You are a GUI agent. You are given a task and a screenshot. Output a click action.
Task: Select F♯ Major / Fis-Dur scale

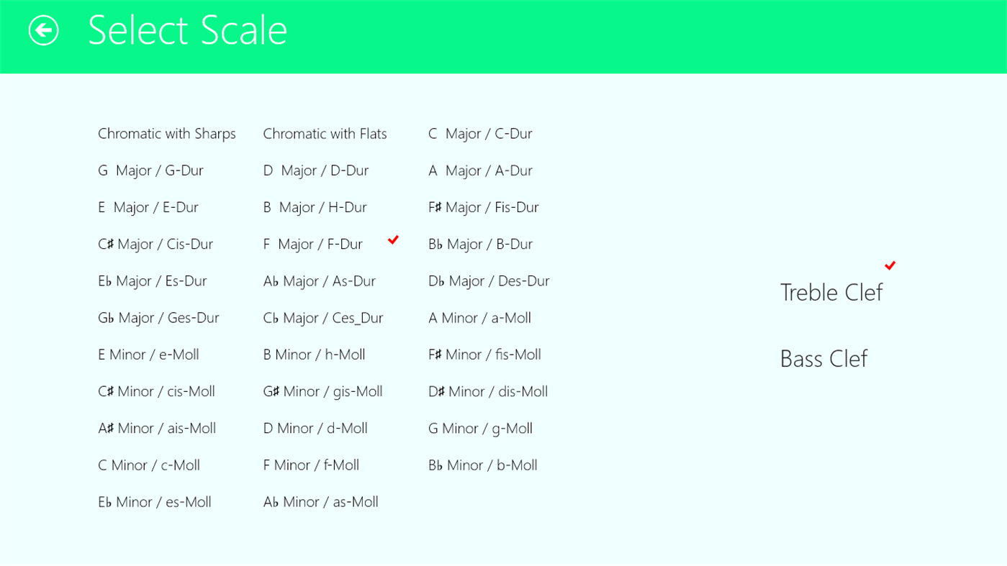(483, 207)
